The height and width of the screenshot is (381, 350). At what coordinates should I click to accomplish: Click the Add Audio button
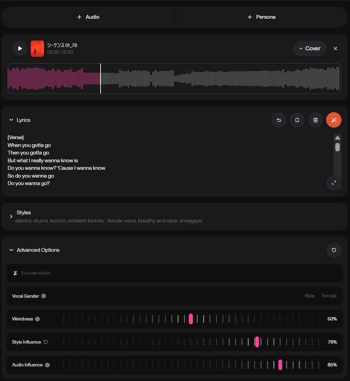88,17
